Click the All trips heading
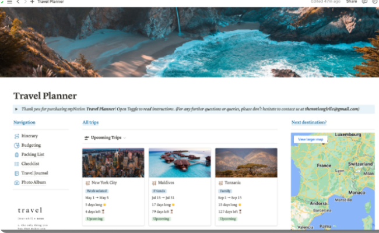The height and width of the screenshot is (233, 379). coord(90,122)
